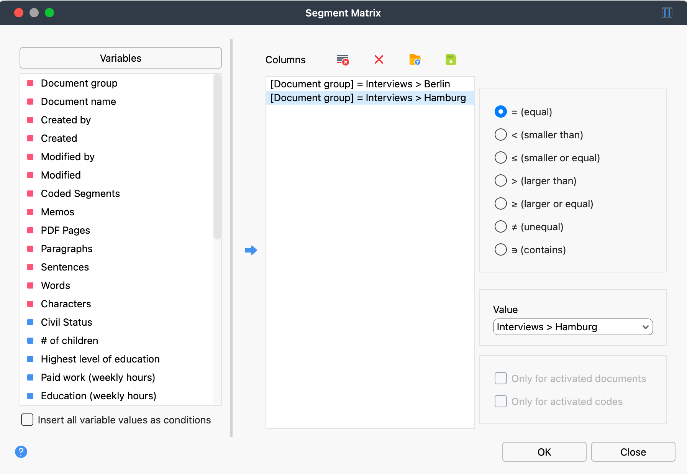687x474 pixels.
Task: Check Only for activated documents
Action: [x=501, y=378]
